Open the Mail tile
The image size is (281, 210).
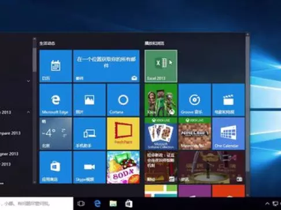pos(106,66)
